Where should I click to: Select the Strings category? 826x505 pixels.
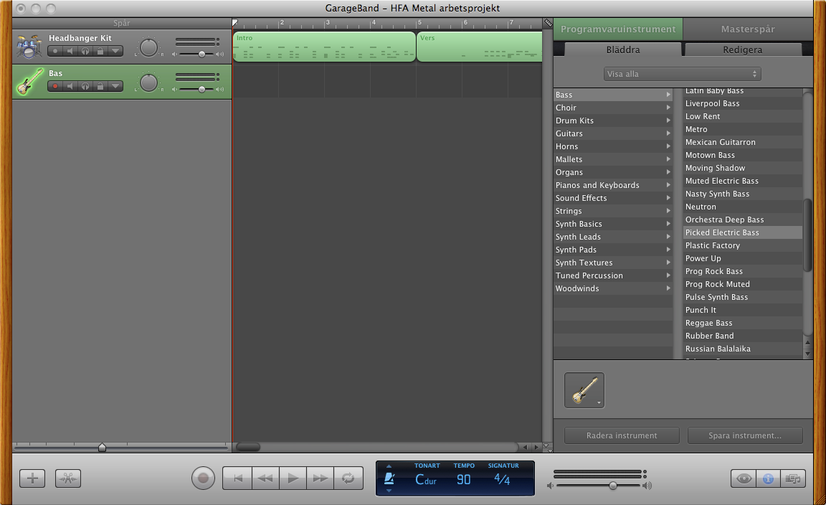coord(613,211)
